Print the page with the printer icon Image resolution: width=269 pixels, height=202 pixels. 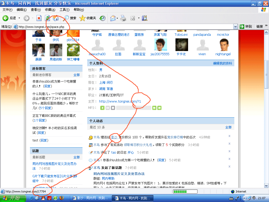tap(123, 18)
